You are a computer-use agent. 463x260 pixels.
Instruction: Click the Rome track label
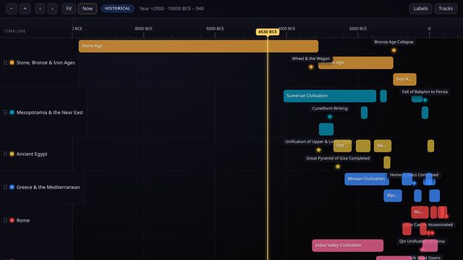tap(23, 220)
